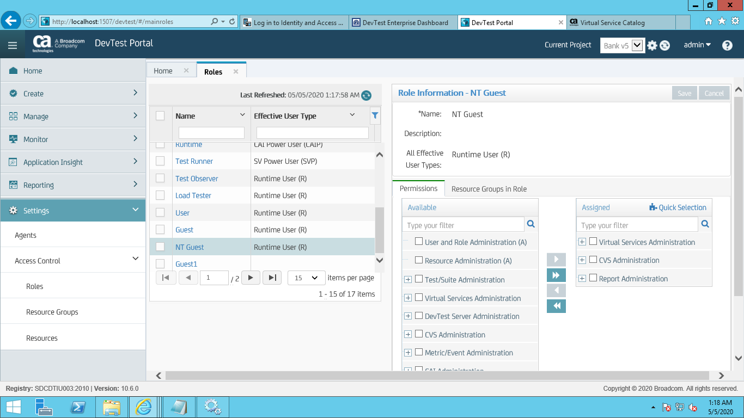Click the help question mark icon
This screenshot has width=744, height=418.
pyautogui.click(x=727, y=45)
